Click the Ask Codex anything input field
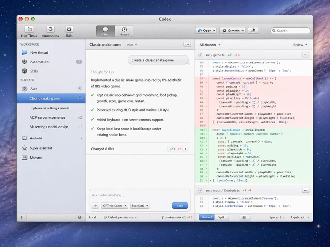 [x=140, y=195]
